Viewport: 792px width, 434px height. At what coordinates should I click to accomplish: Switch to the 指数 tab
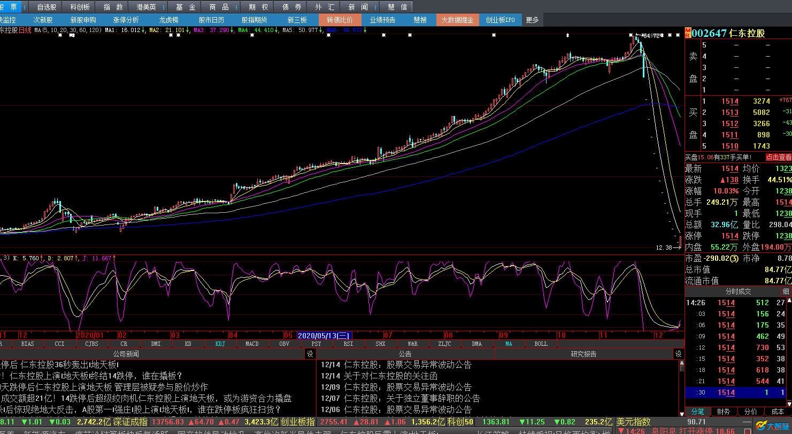(113, 7)
